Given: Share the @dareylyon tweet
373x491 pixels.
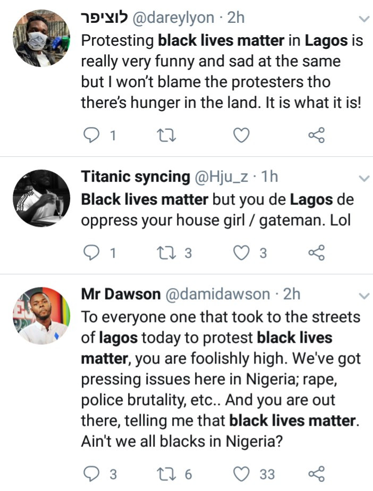Looking at the screenshot, I should (316, 136).
